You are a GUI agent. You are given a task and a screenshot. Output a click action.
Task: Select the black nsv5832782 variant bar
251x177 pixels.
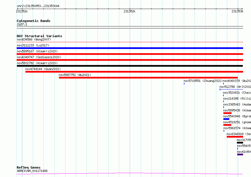tap(130, 66)
